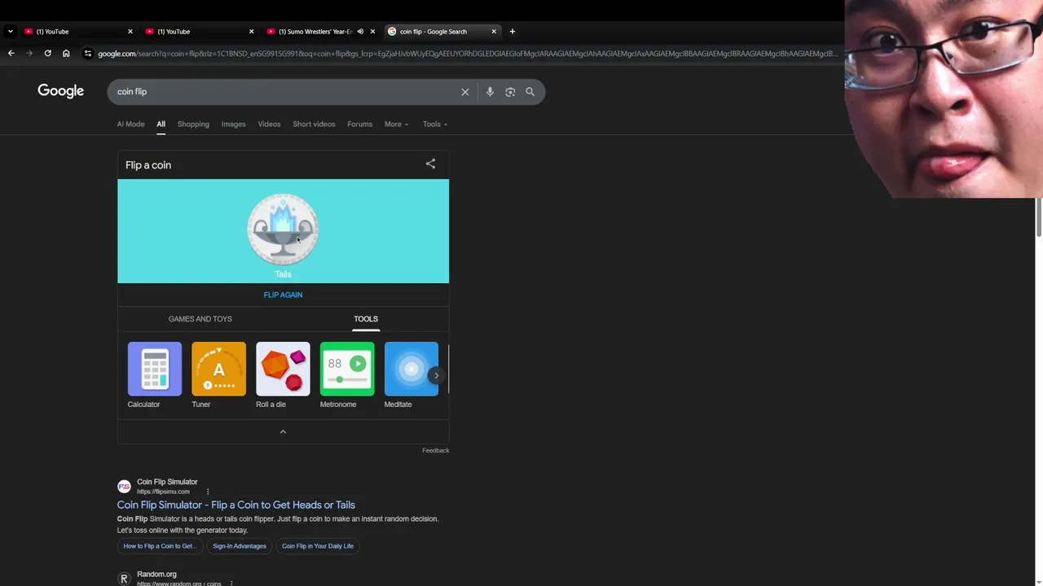
Task: Click the Google logo
Action: coord(61,91)
